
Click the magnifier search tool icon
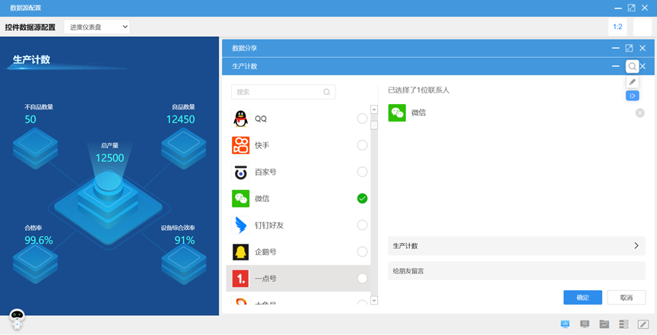(x=632, y=67)
